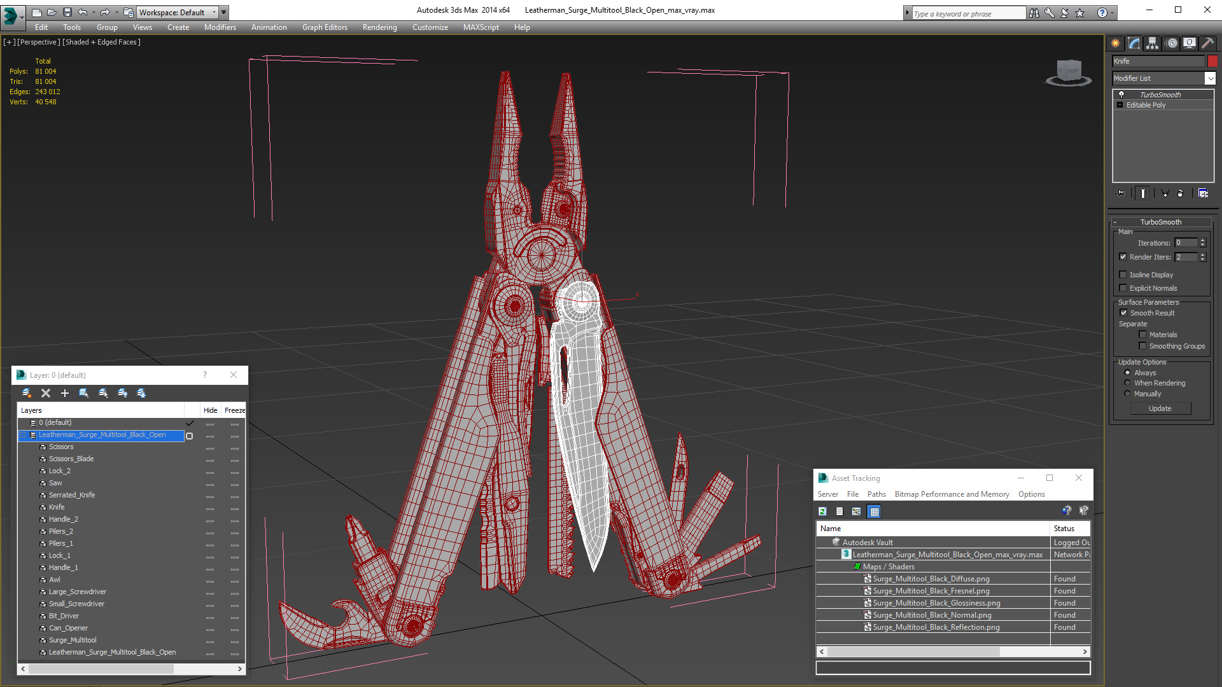Enable the Isoline Display checkbox
Viewport: 1222px width, 687px height.
coord(1123,275)
